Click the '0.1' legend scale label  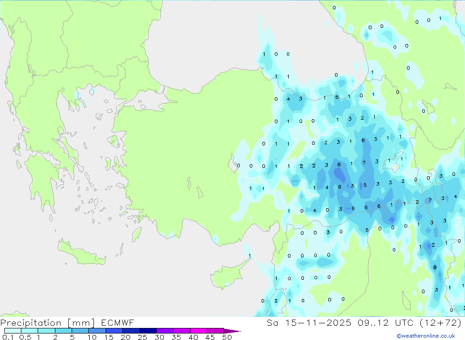[x=8, y=337]
